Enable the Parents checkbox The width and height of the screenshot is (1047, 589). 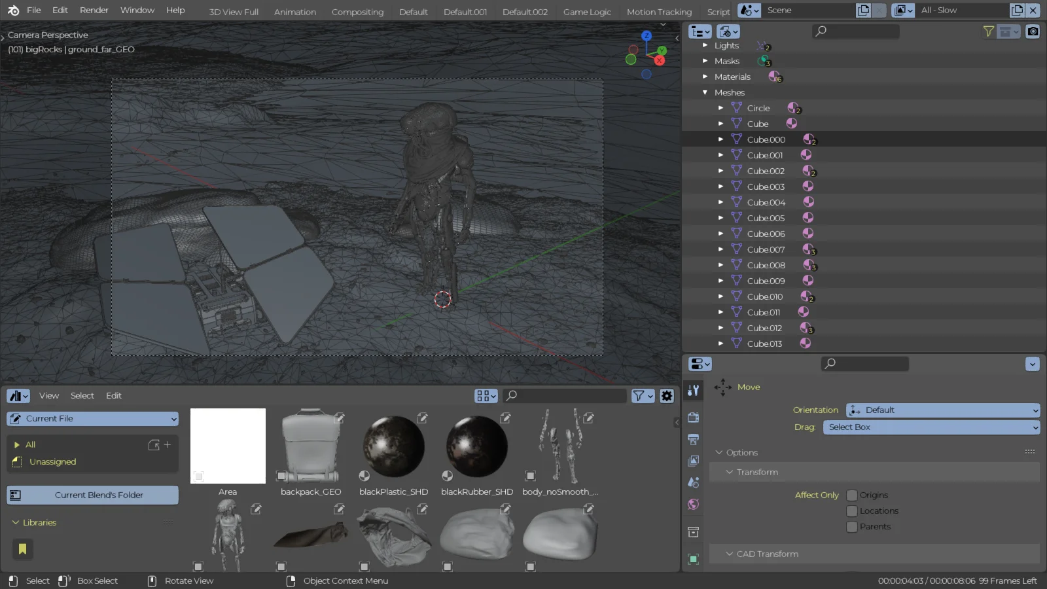[x=851, y=527]
